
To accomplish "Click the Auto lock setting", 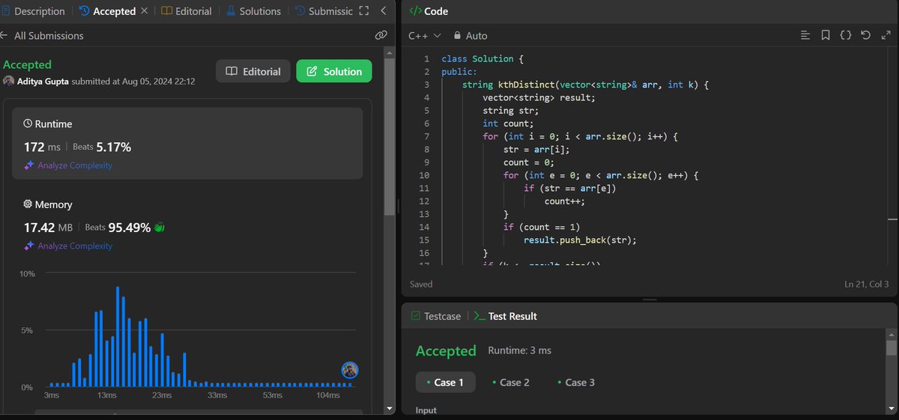I will click(x=470, y=35).
